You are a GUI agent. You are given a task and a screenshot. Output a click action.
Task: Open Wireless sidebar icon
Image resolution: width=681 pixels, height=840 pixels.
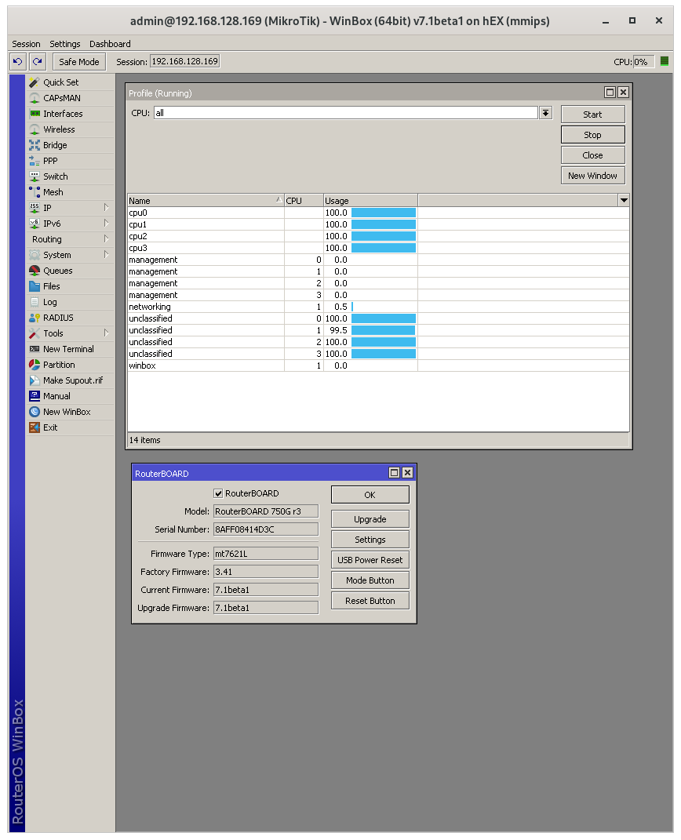coord(35,129)
